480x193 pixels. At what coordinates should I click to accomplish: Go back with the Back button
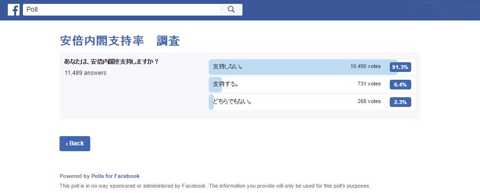75,143
